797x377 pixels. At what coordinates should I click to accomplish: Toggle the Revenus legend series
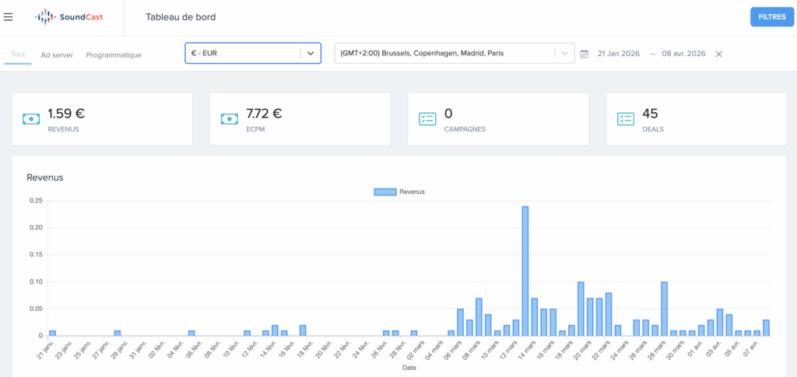(399, 192)
